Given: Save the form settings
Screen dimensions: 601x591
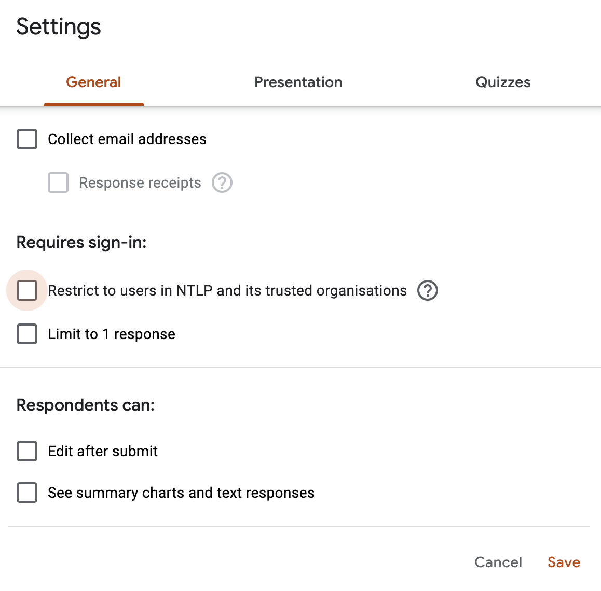Looking at the screenshot, I should click(x=564, y=562).
